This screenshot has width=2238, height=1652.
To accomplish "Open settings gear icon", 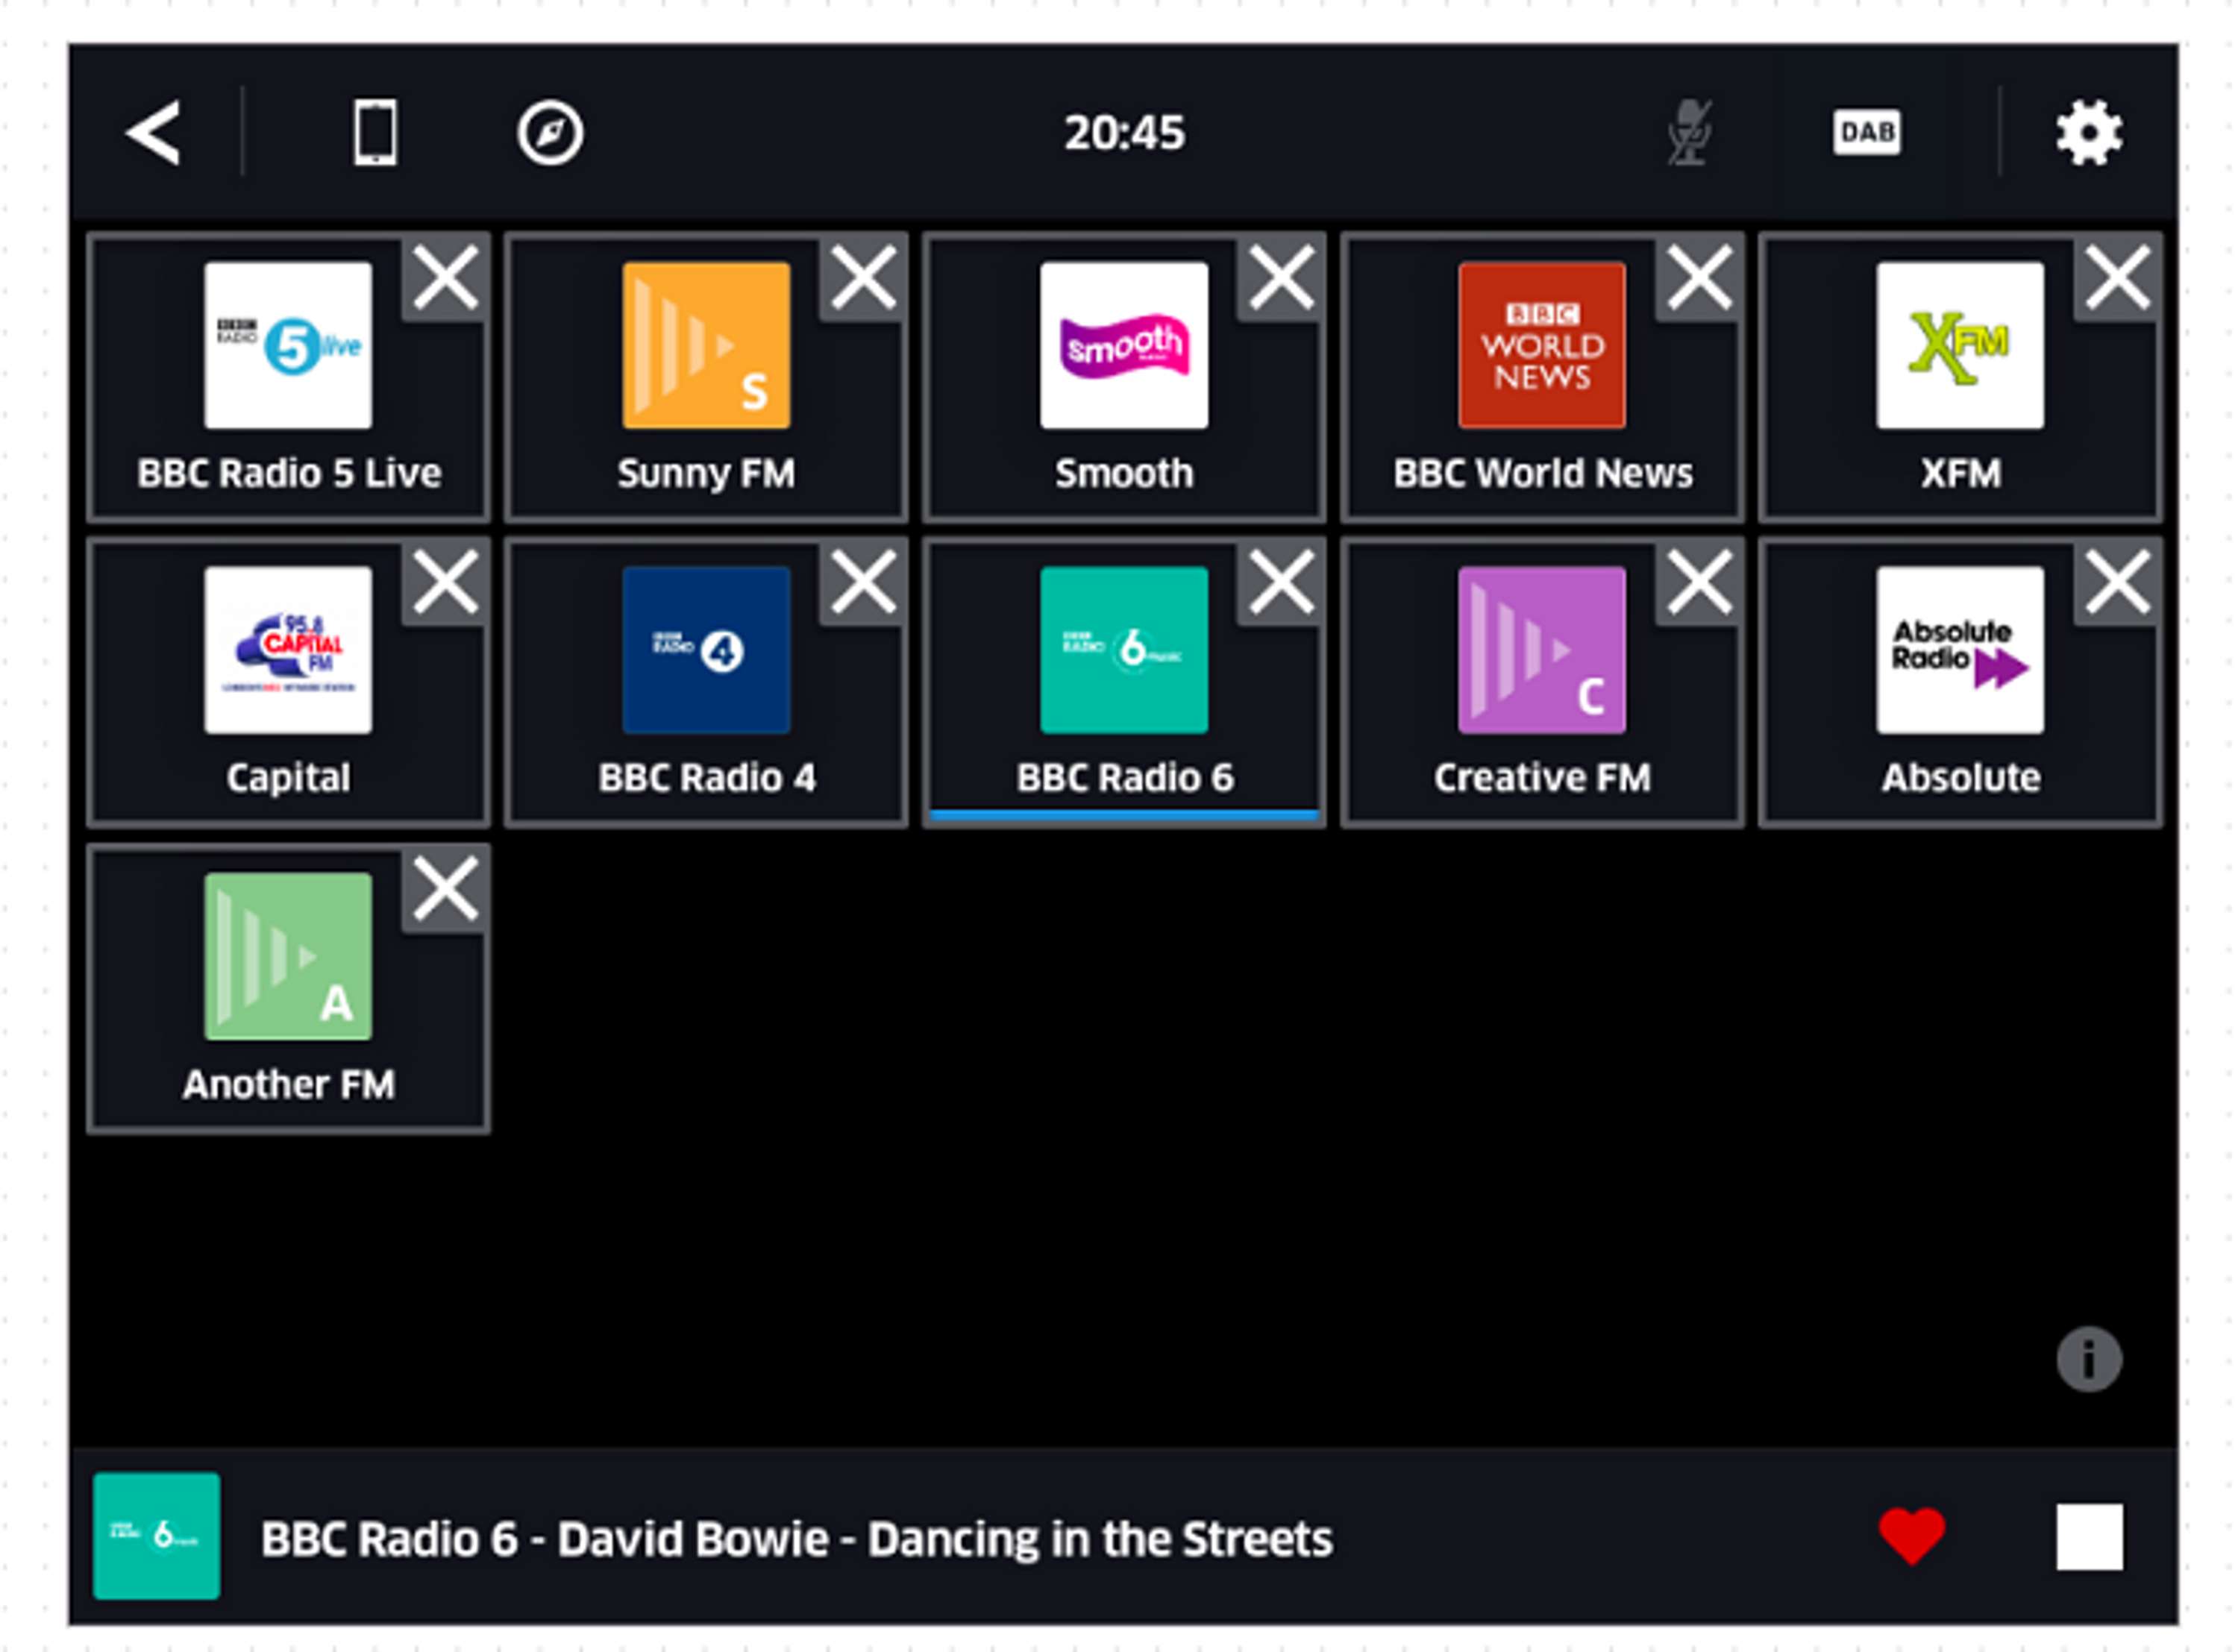I will coord(2089,132).
